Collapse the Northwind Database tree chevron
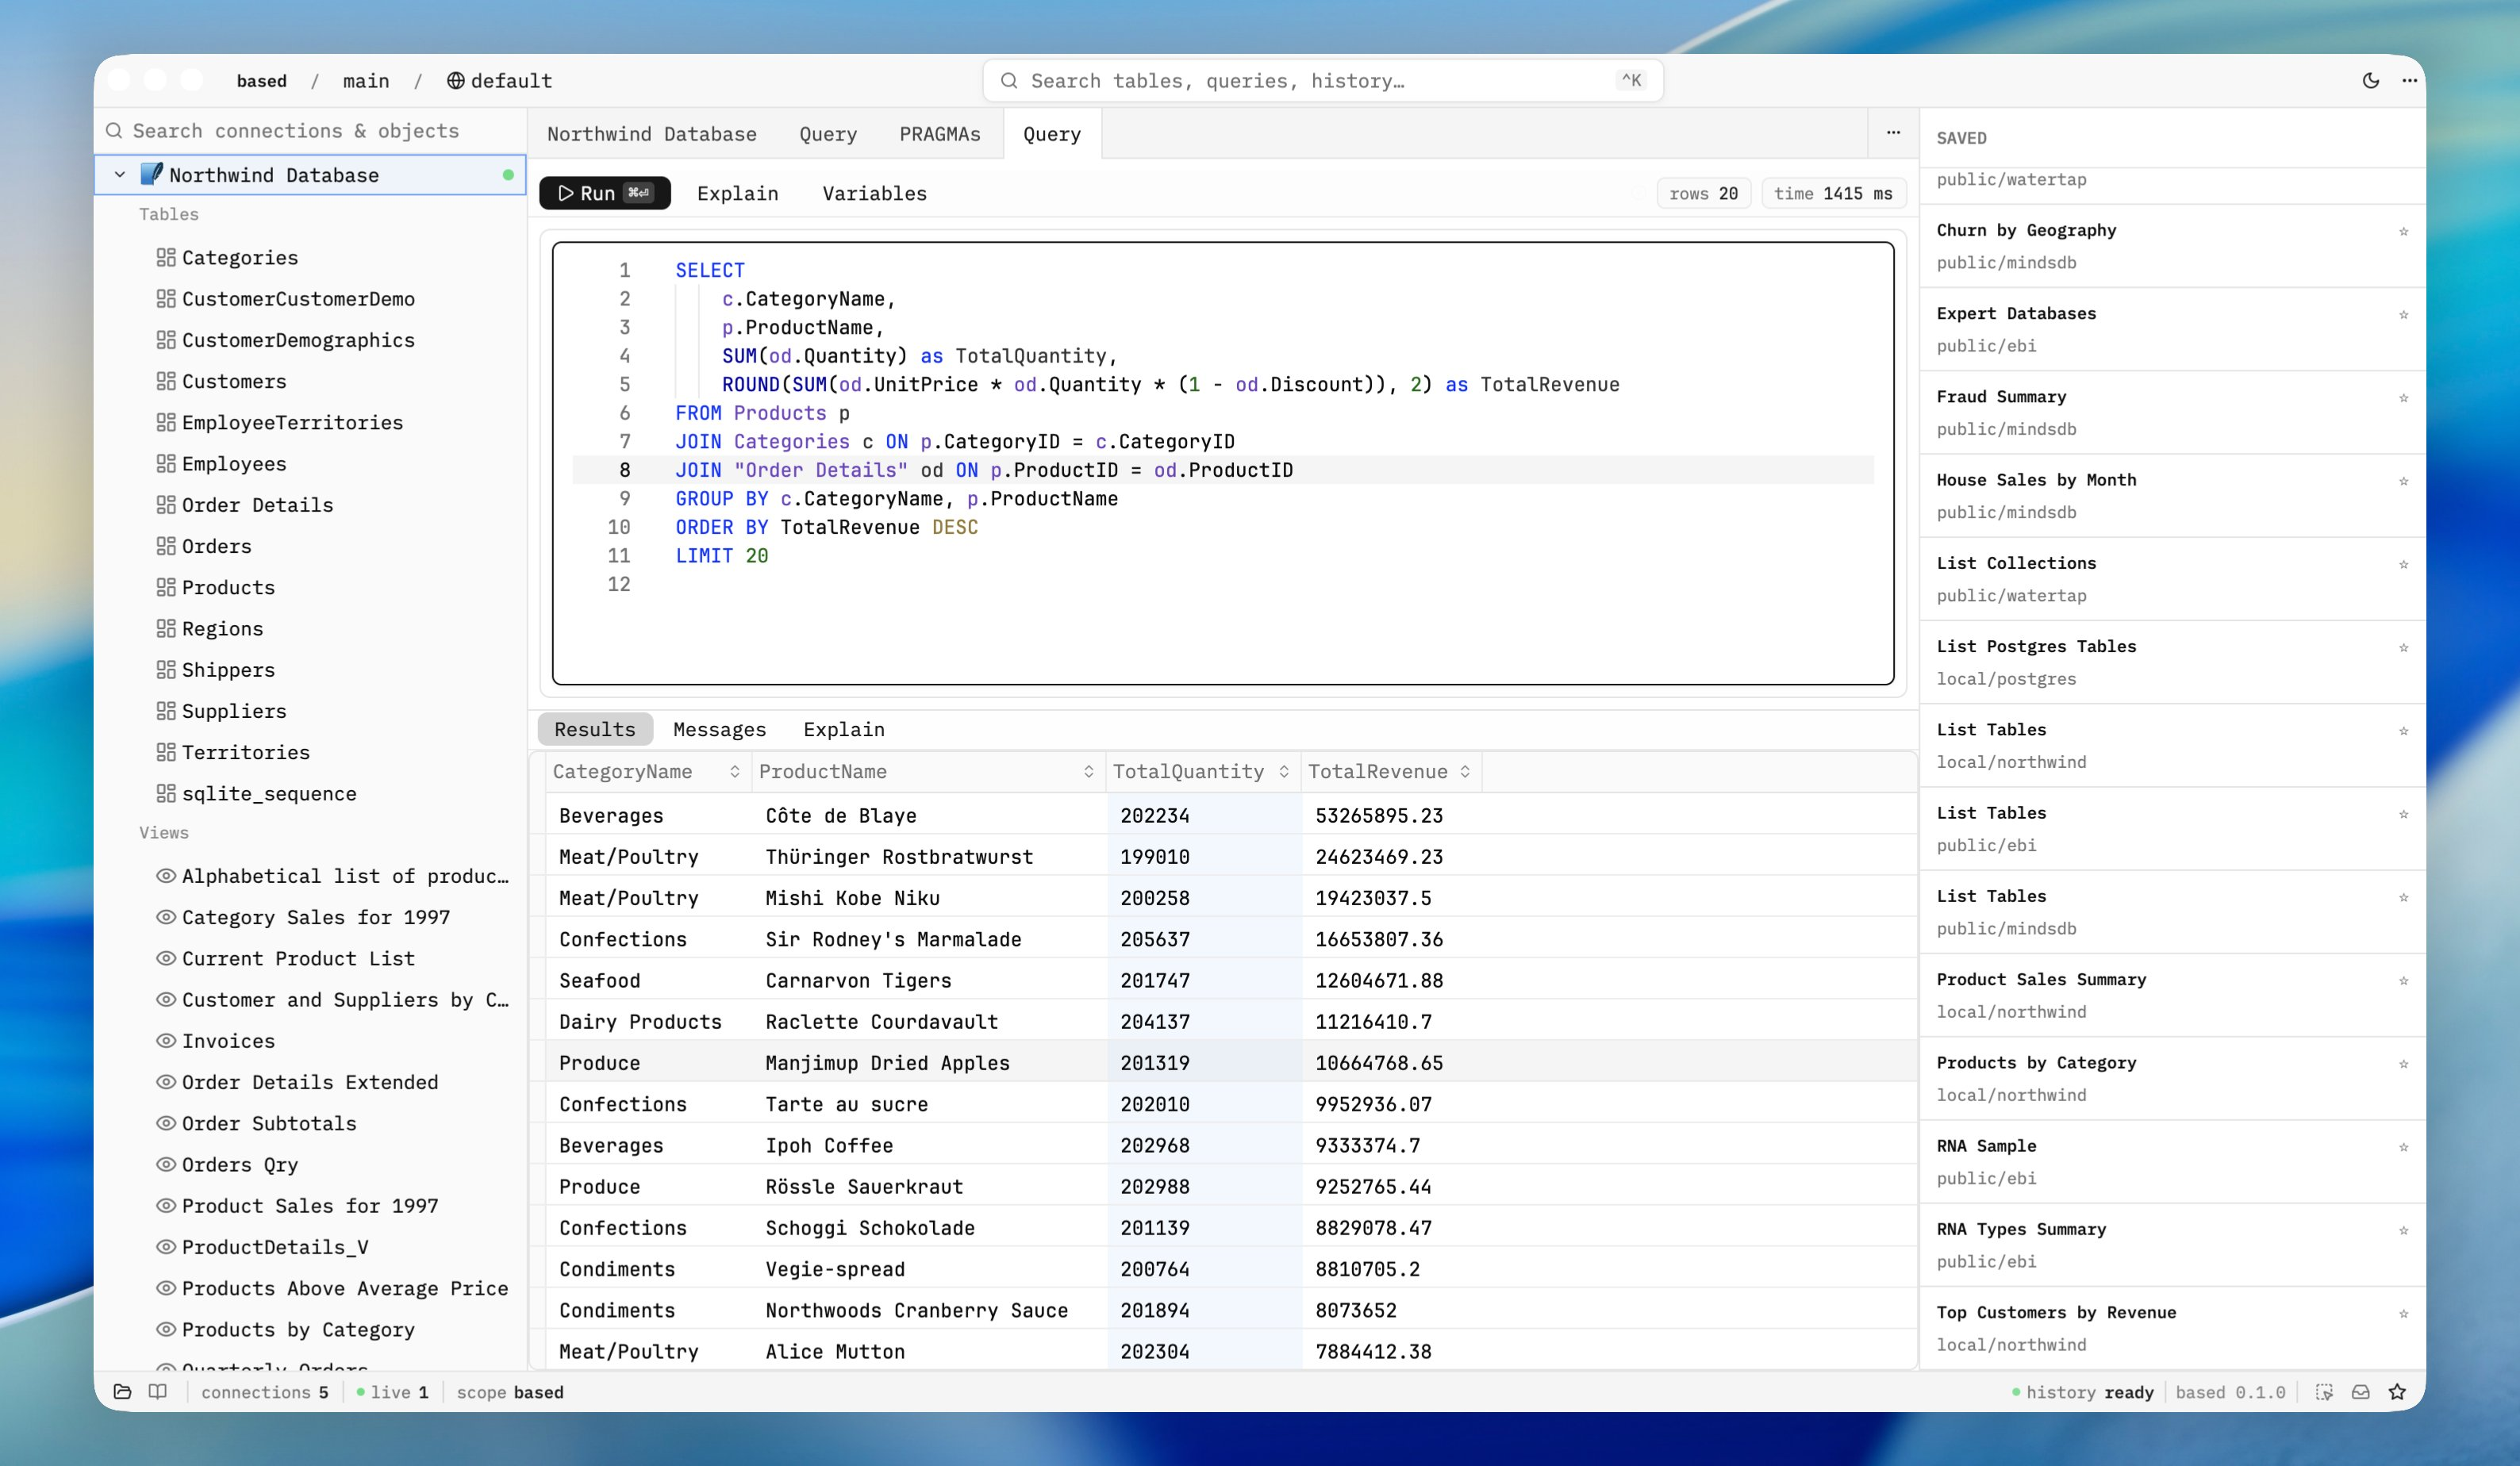The width and height of the screenshot is (2520, 1466). pos(120,174)
